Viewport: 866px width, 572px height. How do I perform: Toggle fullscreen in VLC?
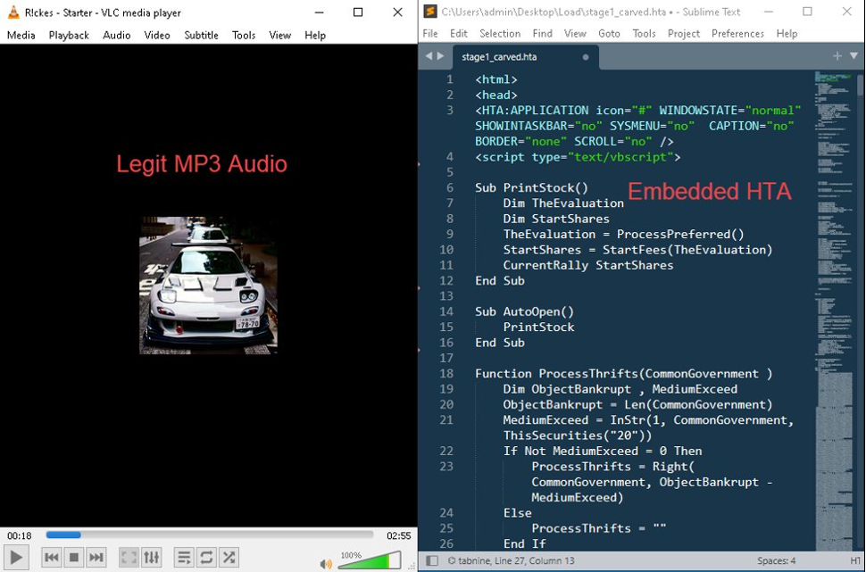[x=129, y=558]
